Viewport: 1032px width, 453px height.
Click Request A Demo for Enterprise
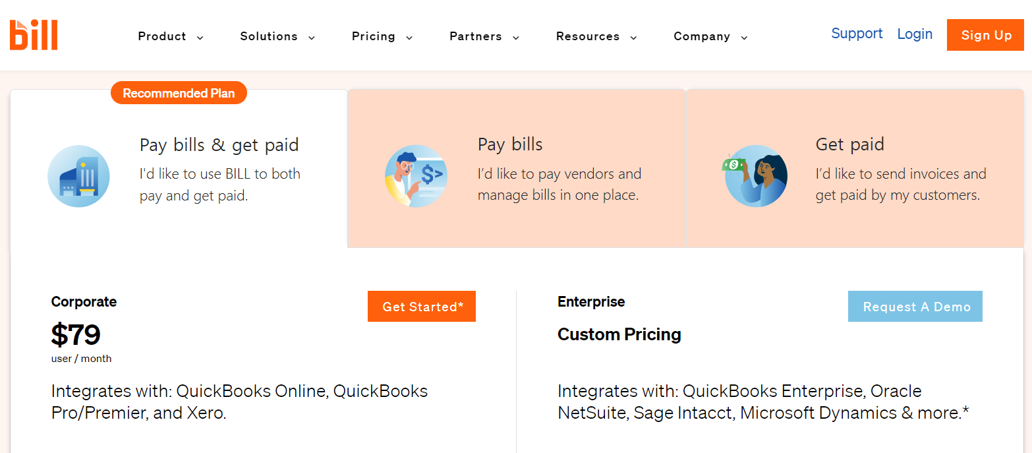pos(915,307)
